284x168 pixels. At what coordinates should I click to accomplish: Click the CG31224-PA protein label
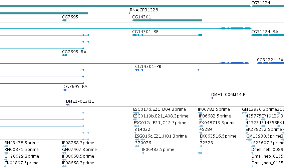[270, 60]
